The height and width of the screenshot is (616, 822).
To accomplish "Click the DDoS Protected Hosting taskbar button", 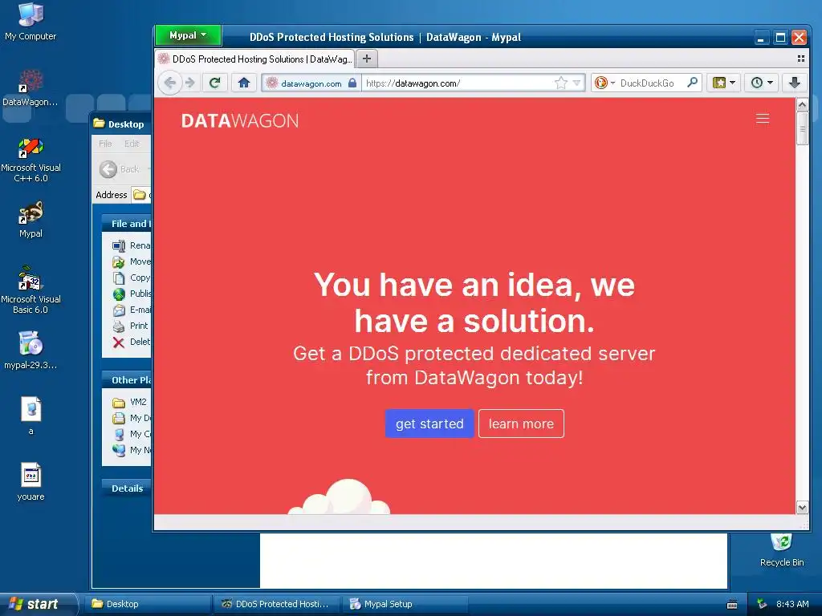I will click(x=276, y=604).
